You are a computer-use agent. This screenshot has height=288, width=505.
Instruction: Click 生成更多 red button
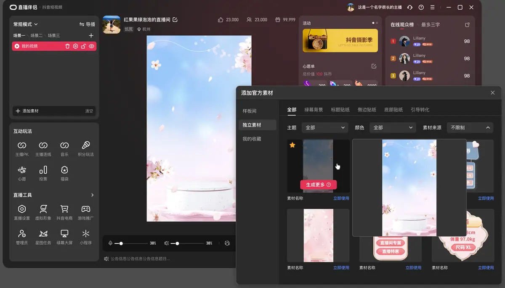(x=318, y=185)
